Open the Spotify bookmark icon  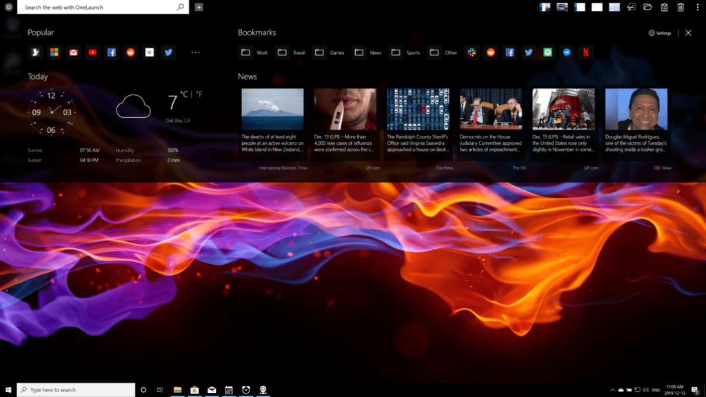click(x=547, y=52)
